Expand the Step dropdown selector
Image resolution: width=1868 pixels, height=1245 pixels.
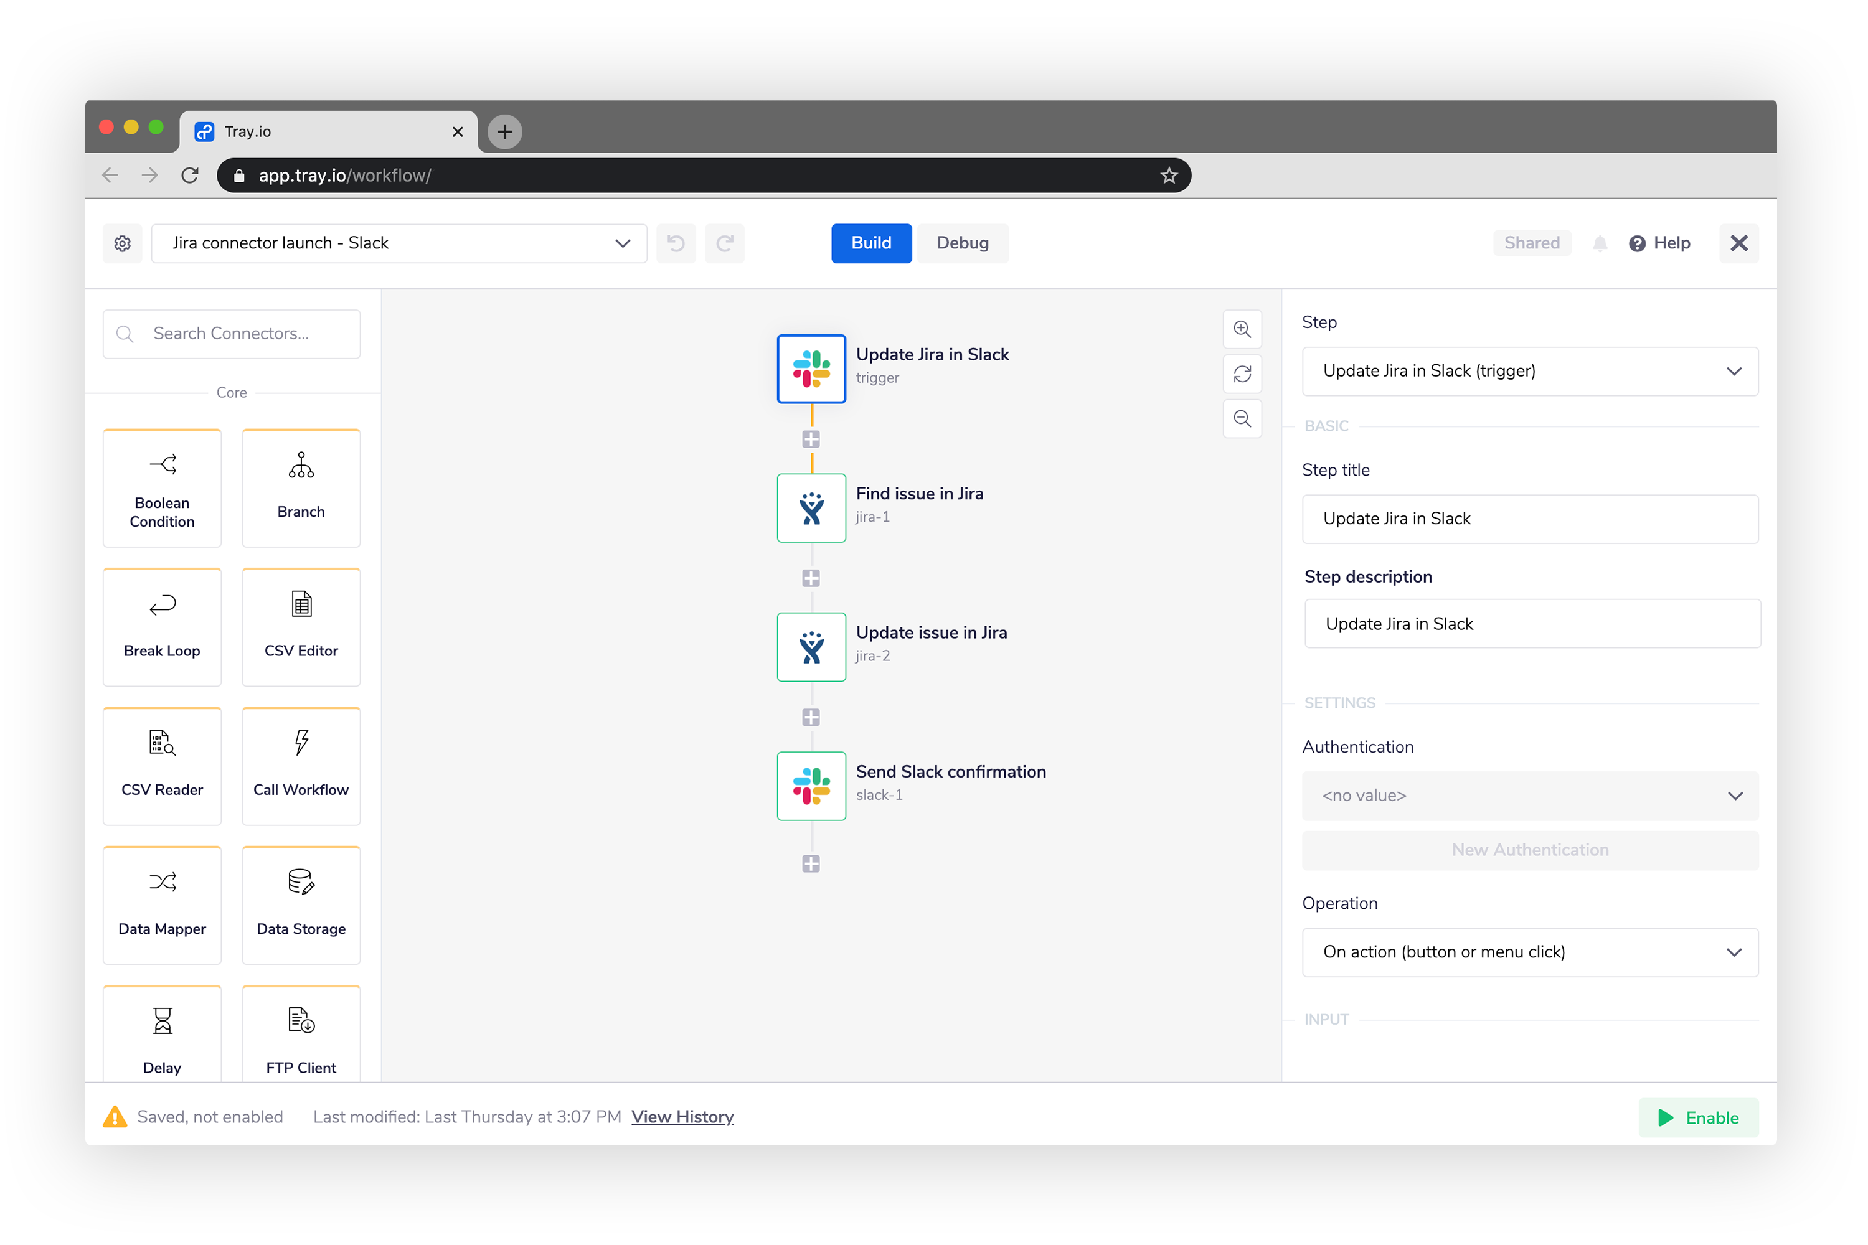pyautogui.click(x=1735, y=371)
